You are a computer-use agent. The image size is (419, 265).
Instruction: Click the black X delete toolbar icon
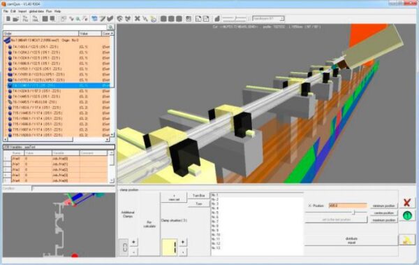138,18
